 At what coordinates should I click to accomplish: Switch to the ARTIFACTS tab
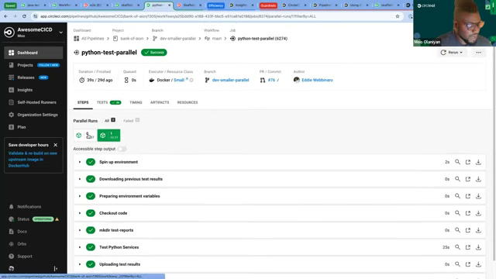coord(160,102)
